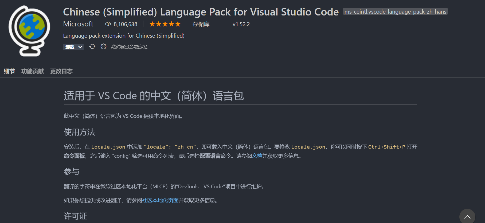
Task: Click the 使用方法 section heading
Action: pyautogui.click(x=79, y=132)
